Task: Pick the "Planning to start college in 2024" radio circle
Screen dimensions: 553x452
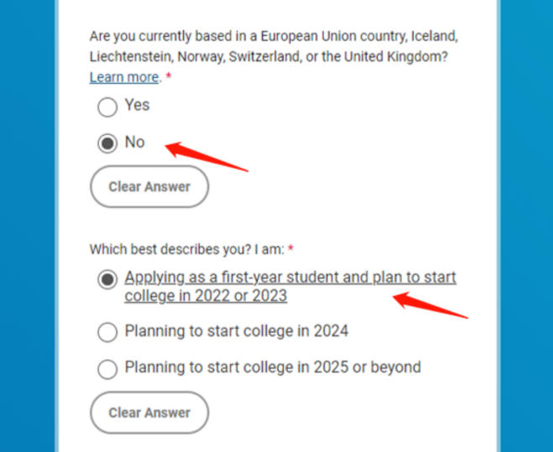Action: [x=107, y=332]
